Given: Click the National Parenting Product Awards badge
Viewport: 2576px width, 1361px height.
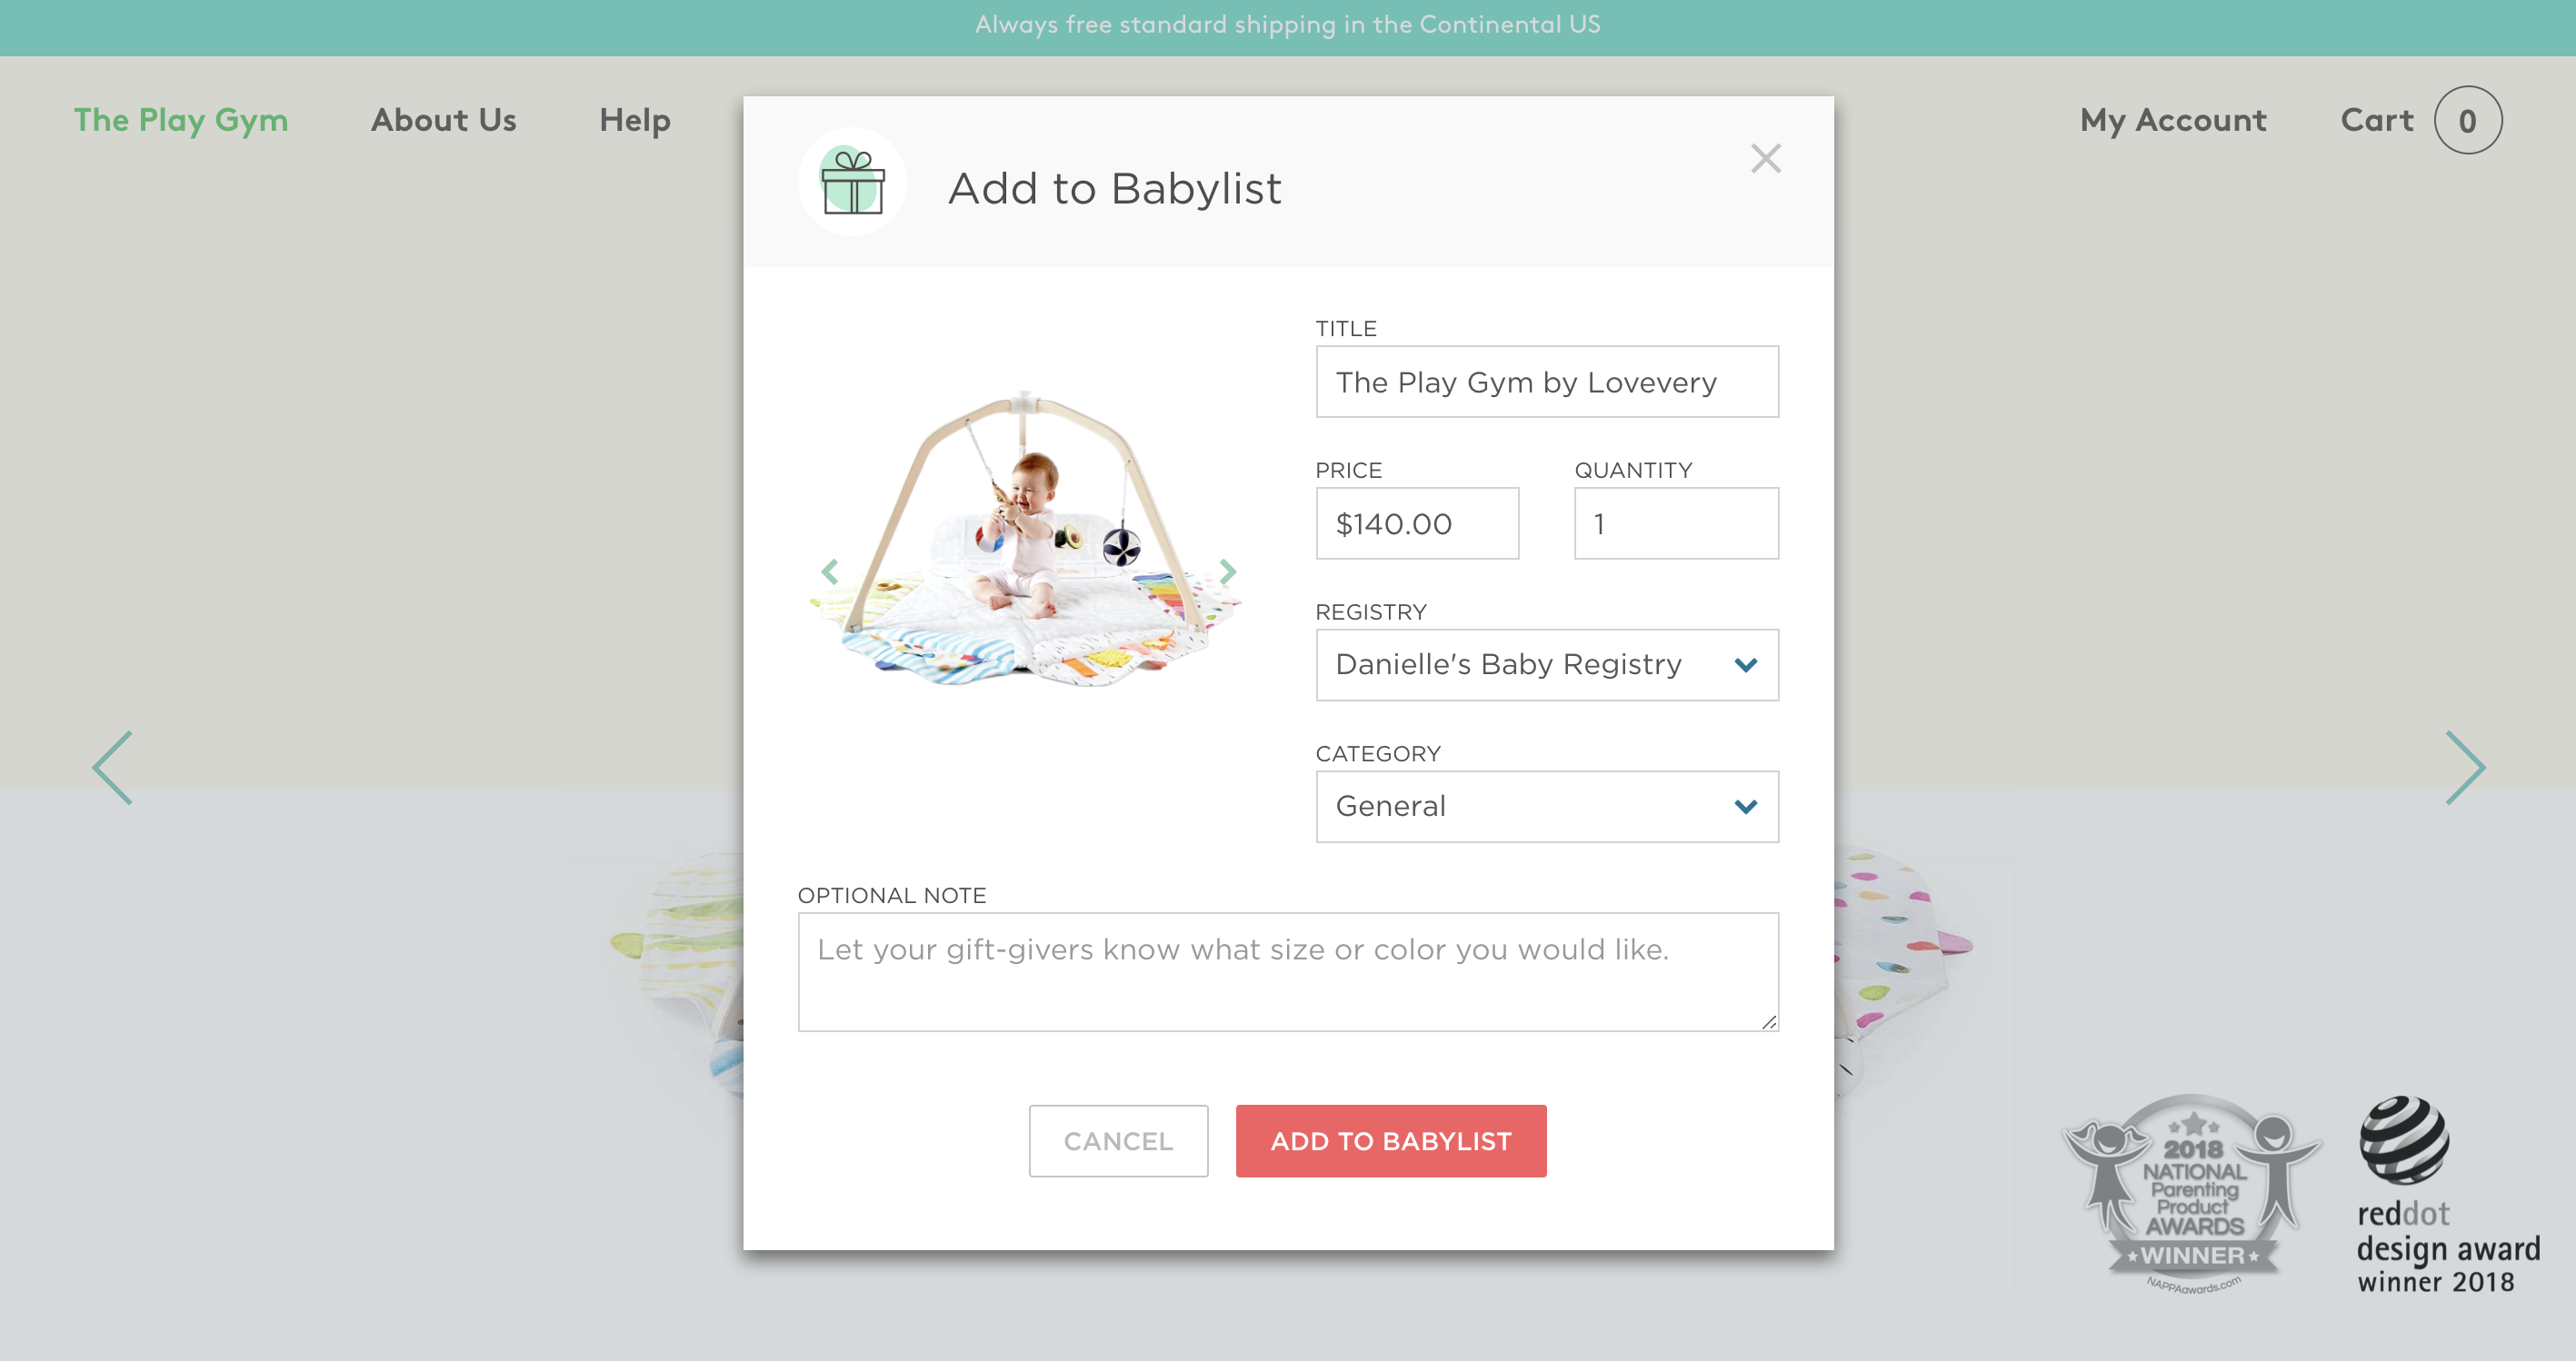Looking at the screenshot, I should [x=2192, y=1194].
